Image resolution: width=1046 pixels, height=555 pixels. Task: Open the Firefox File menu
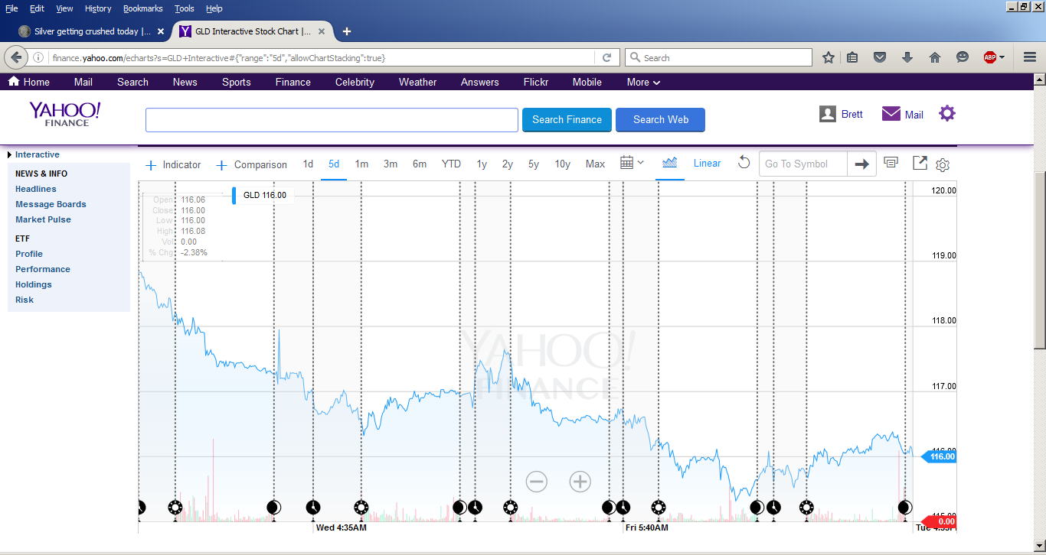point(11,8)
